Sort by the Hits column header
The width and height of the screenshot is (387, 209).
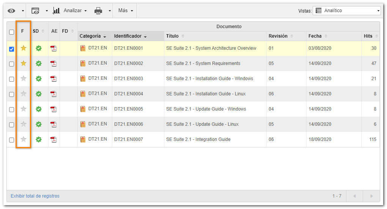pyautogui.click(x=371, y=36)
